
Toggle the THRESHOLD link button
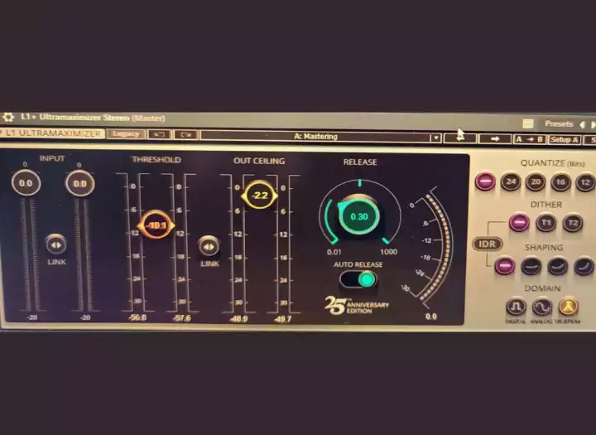[209, 247]
